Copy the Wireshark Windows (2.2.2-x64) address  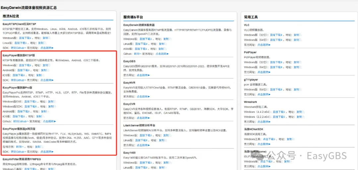click(300, 117)
